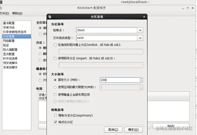Toggle 强制为主分区(asprimary) checkbox

click(x=55, y=115)
